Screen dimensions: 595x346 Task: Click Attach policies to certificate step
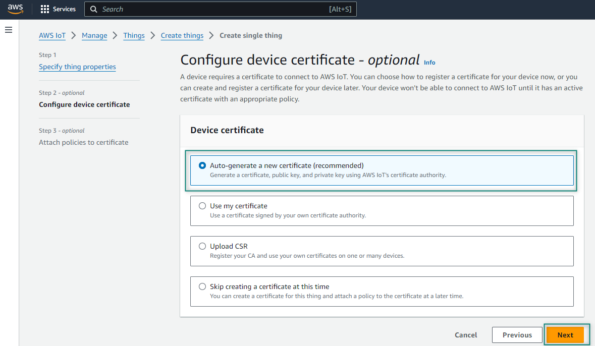click(83, 142)
